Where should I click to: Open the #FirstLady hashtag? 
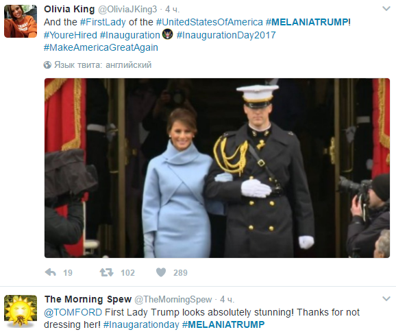(103, 22)
